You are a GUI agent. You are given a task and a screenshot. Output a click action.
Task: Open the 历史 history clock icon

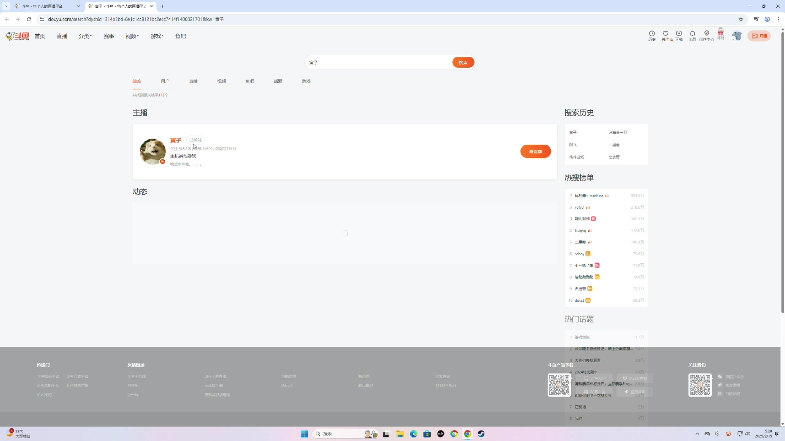(652, 36)
